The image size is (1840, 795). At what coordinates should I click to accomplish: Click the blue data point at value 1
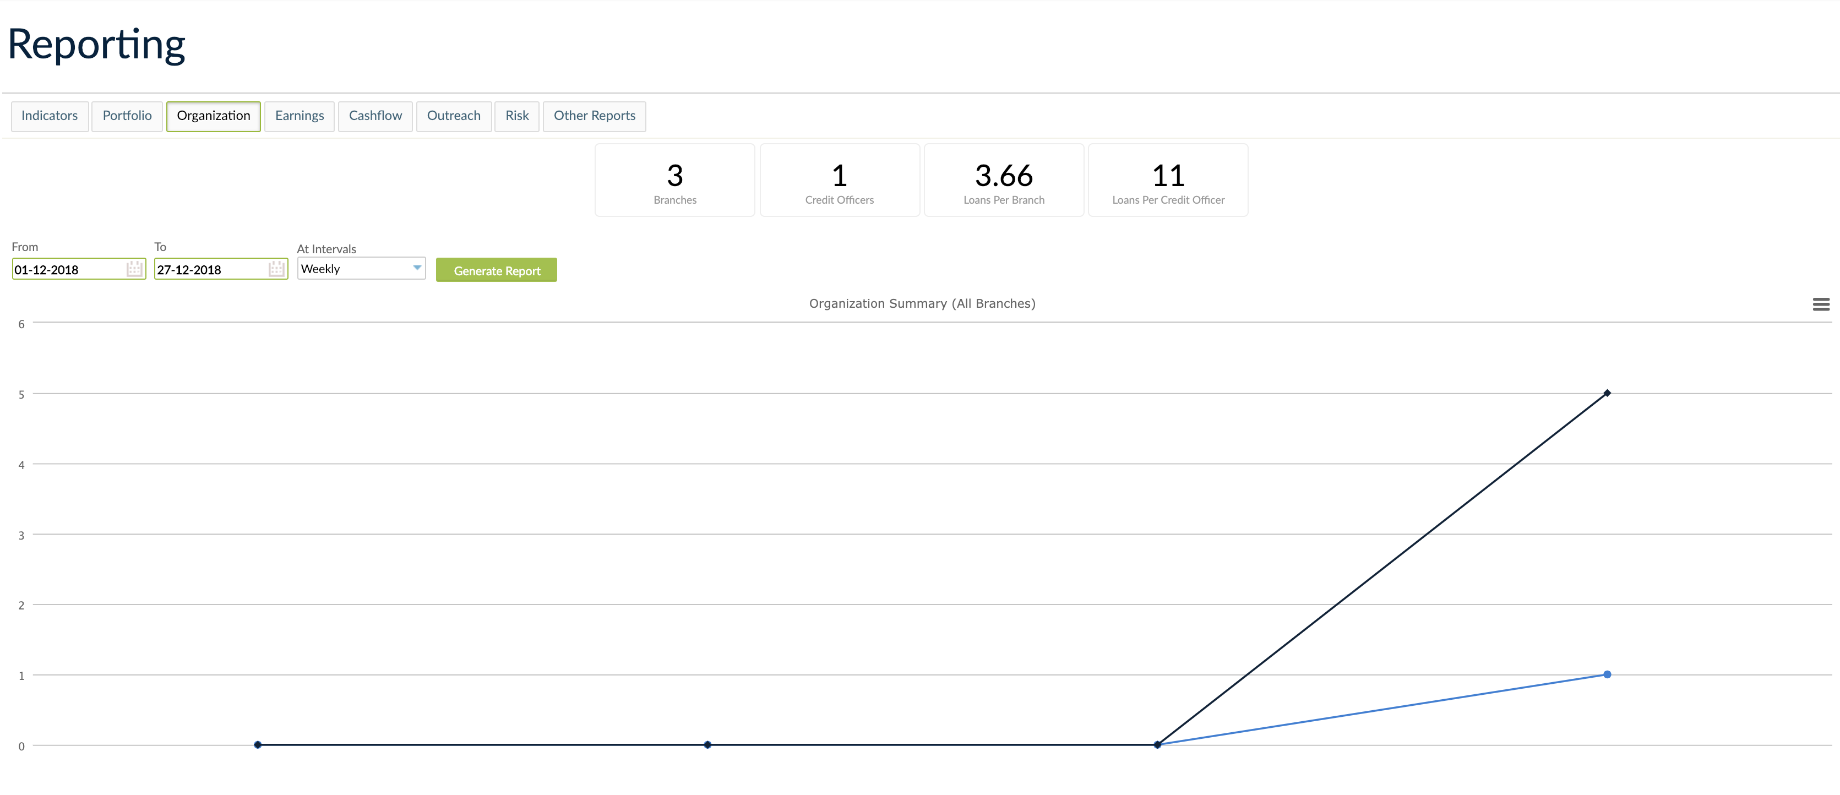pyautogui.click(x=1607, y=674)
